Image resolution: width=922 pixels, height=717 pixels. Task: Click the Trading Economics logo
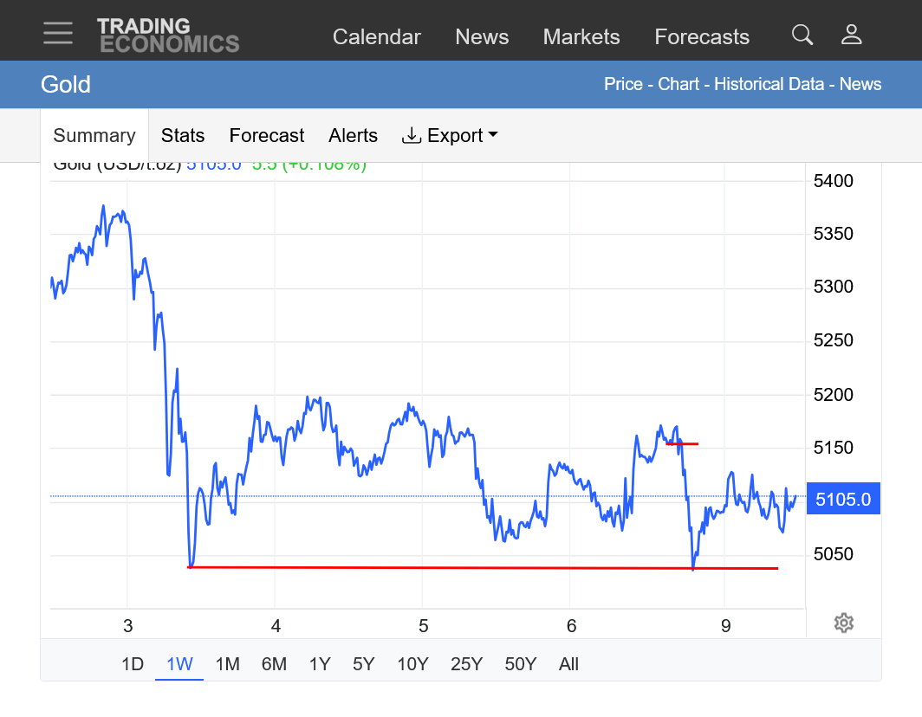point(167,36)
